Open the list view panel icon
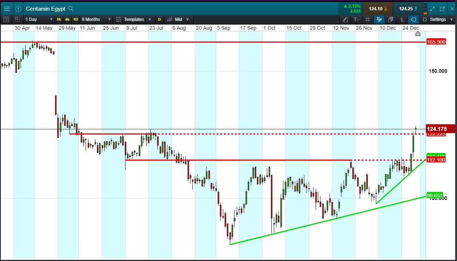 pyautogui.click(x=6, y=19)
